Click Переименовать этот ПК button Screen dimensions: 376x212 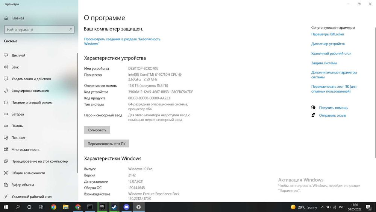point(106,143)
